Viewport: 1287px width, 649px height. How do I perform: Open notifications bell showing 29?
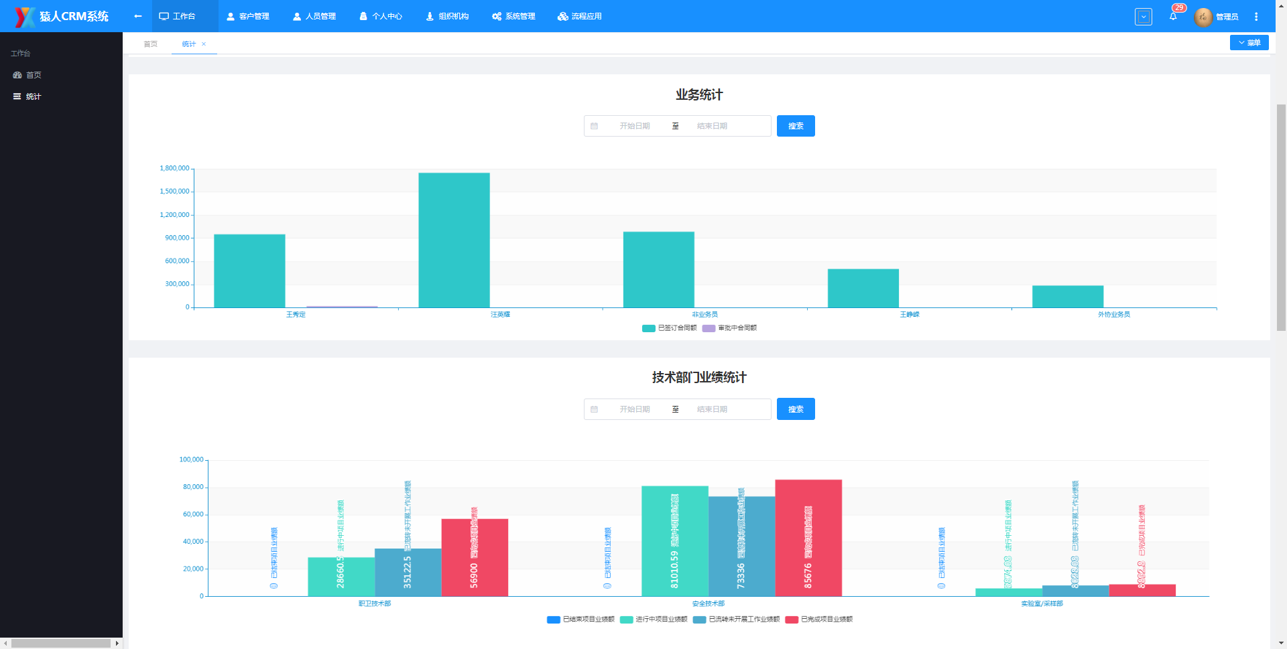1174,16
